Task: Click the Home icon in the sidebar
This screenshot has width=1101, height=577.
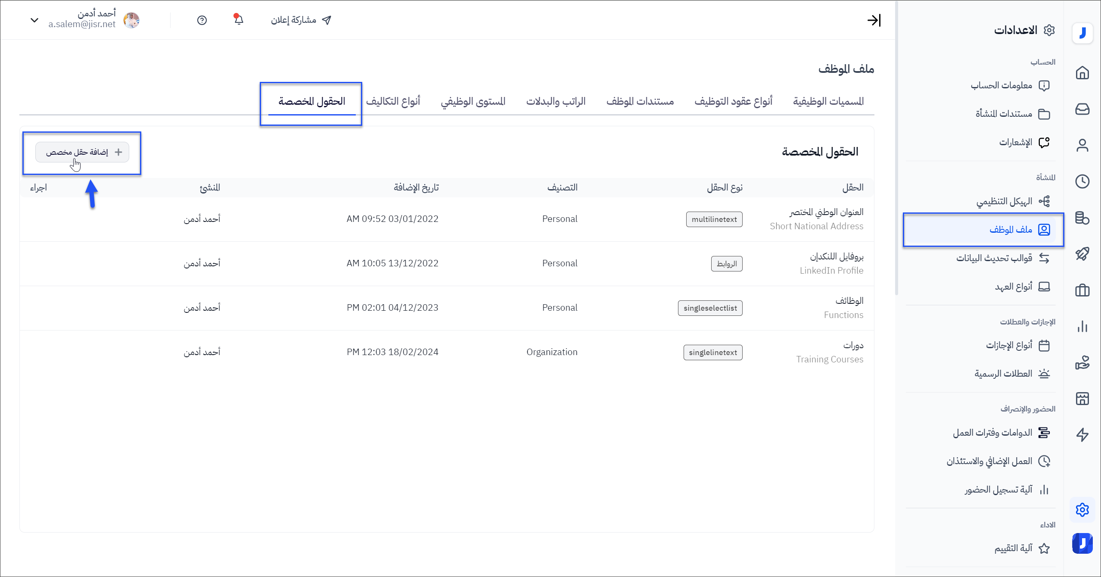Action: click(x=1082, y=73)
